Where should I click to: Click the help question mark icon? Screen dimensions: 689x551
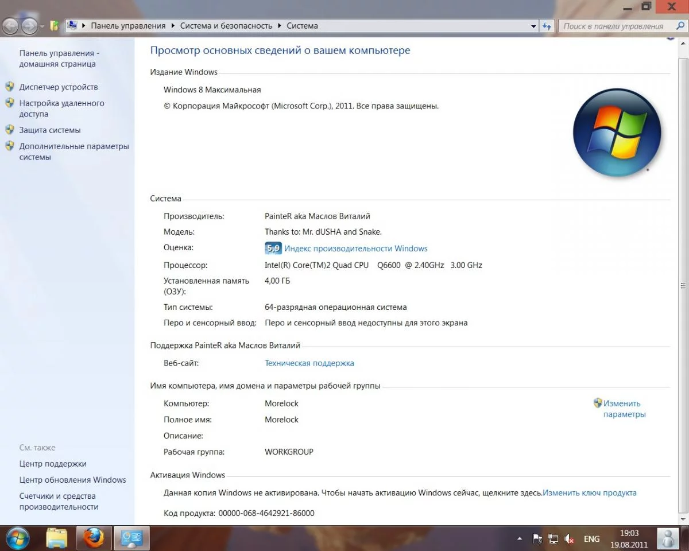pyautogui.click(x=670, y=37)
